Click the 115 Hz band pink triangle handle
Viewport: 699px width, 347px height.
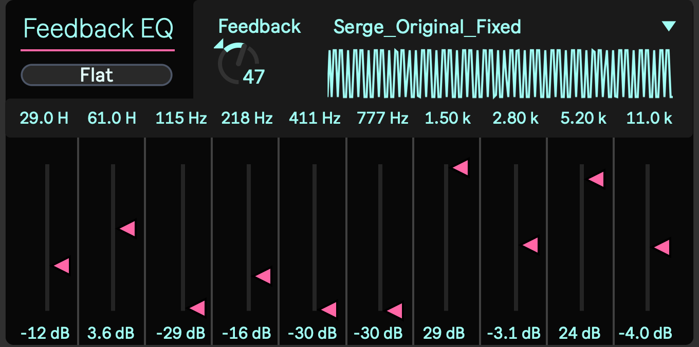click(x=198, y=308)
